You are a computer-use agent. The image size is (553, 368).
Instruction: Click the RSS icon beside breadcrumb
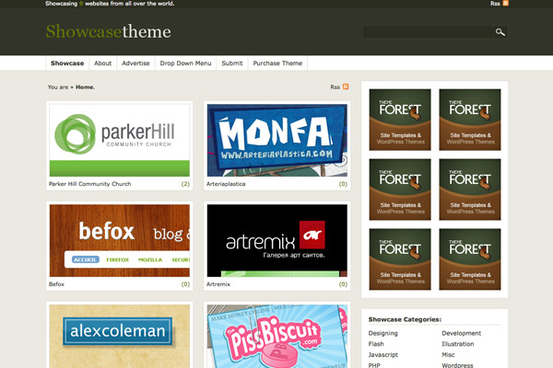point(346,86)
